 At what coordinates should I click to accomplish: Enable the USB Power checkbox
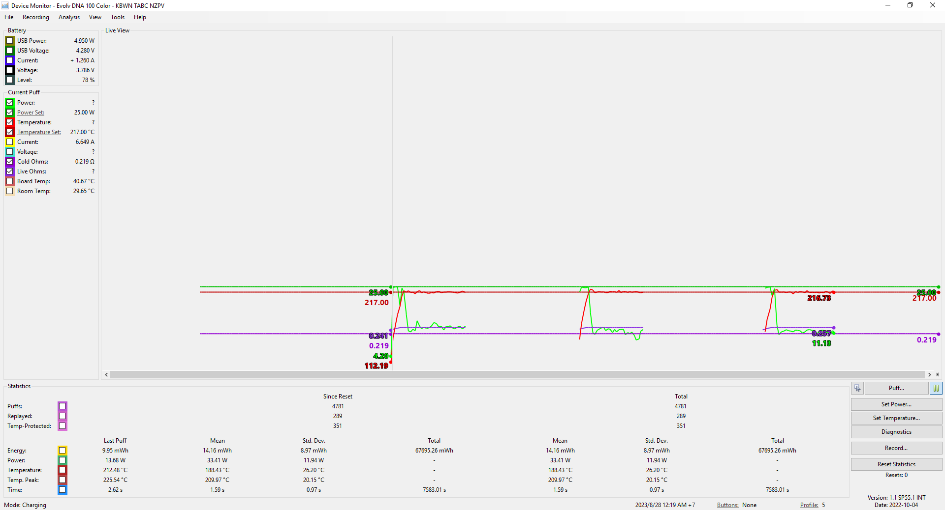coord(10,41)
